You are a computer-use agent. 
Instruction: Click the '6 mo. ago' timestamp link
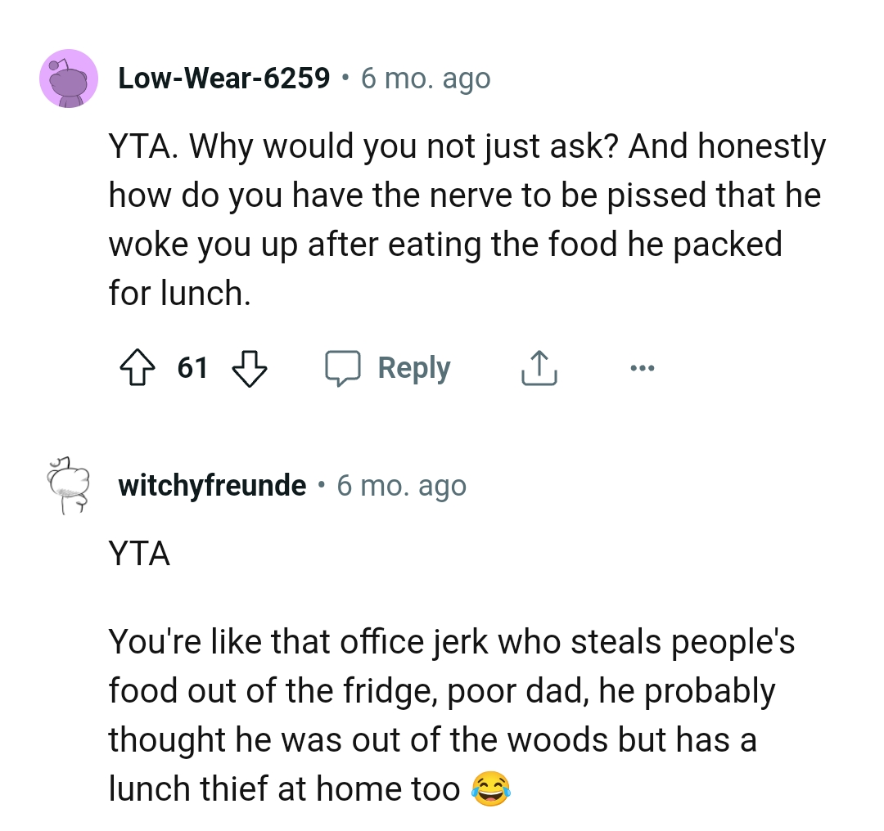click(426, 78)
